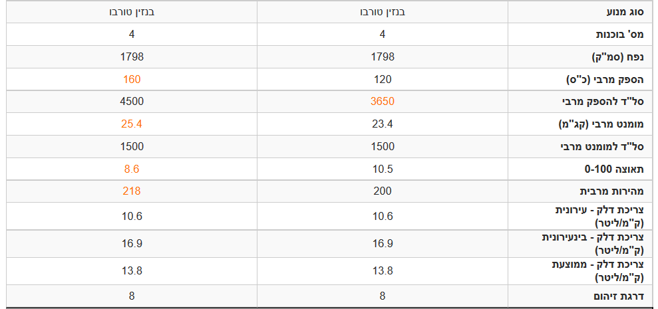The width and height of the screenshot is (658, 309).
Task: Click the 120 horsepower value cell
Action: coord(383,79)
